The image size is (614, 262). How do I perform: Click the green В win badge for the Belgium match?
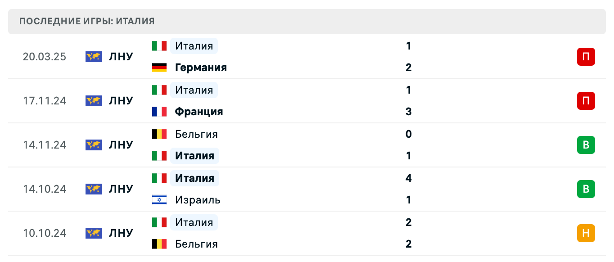(585, 145)
